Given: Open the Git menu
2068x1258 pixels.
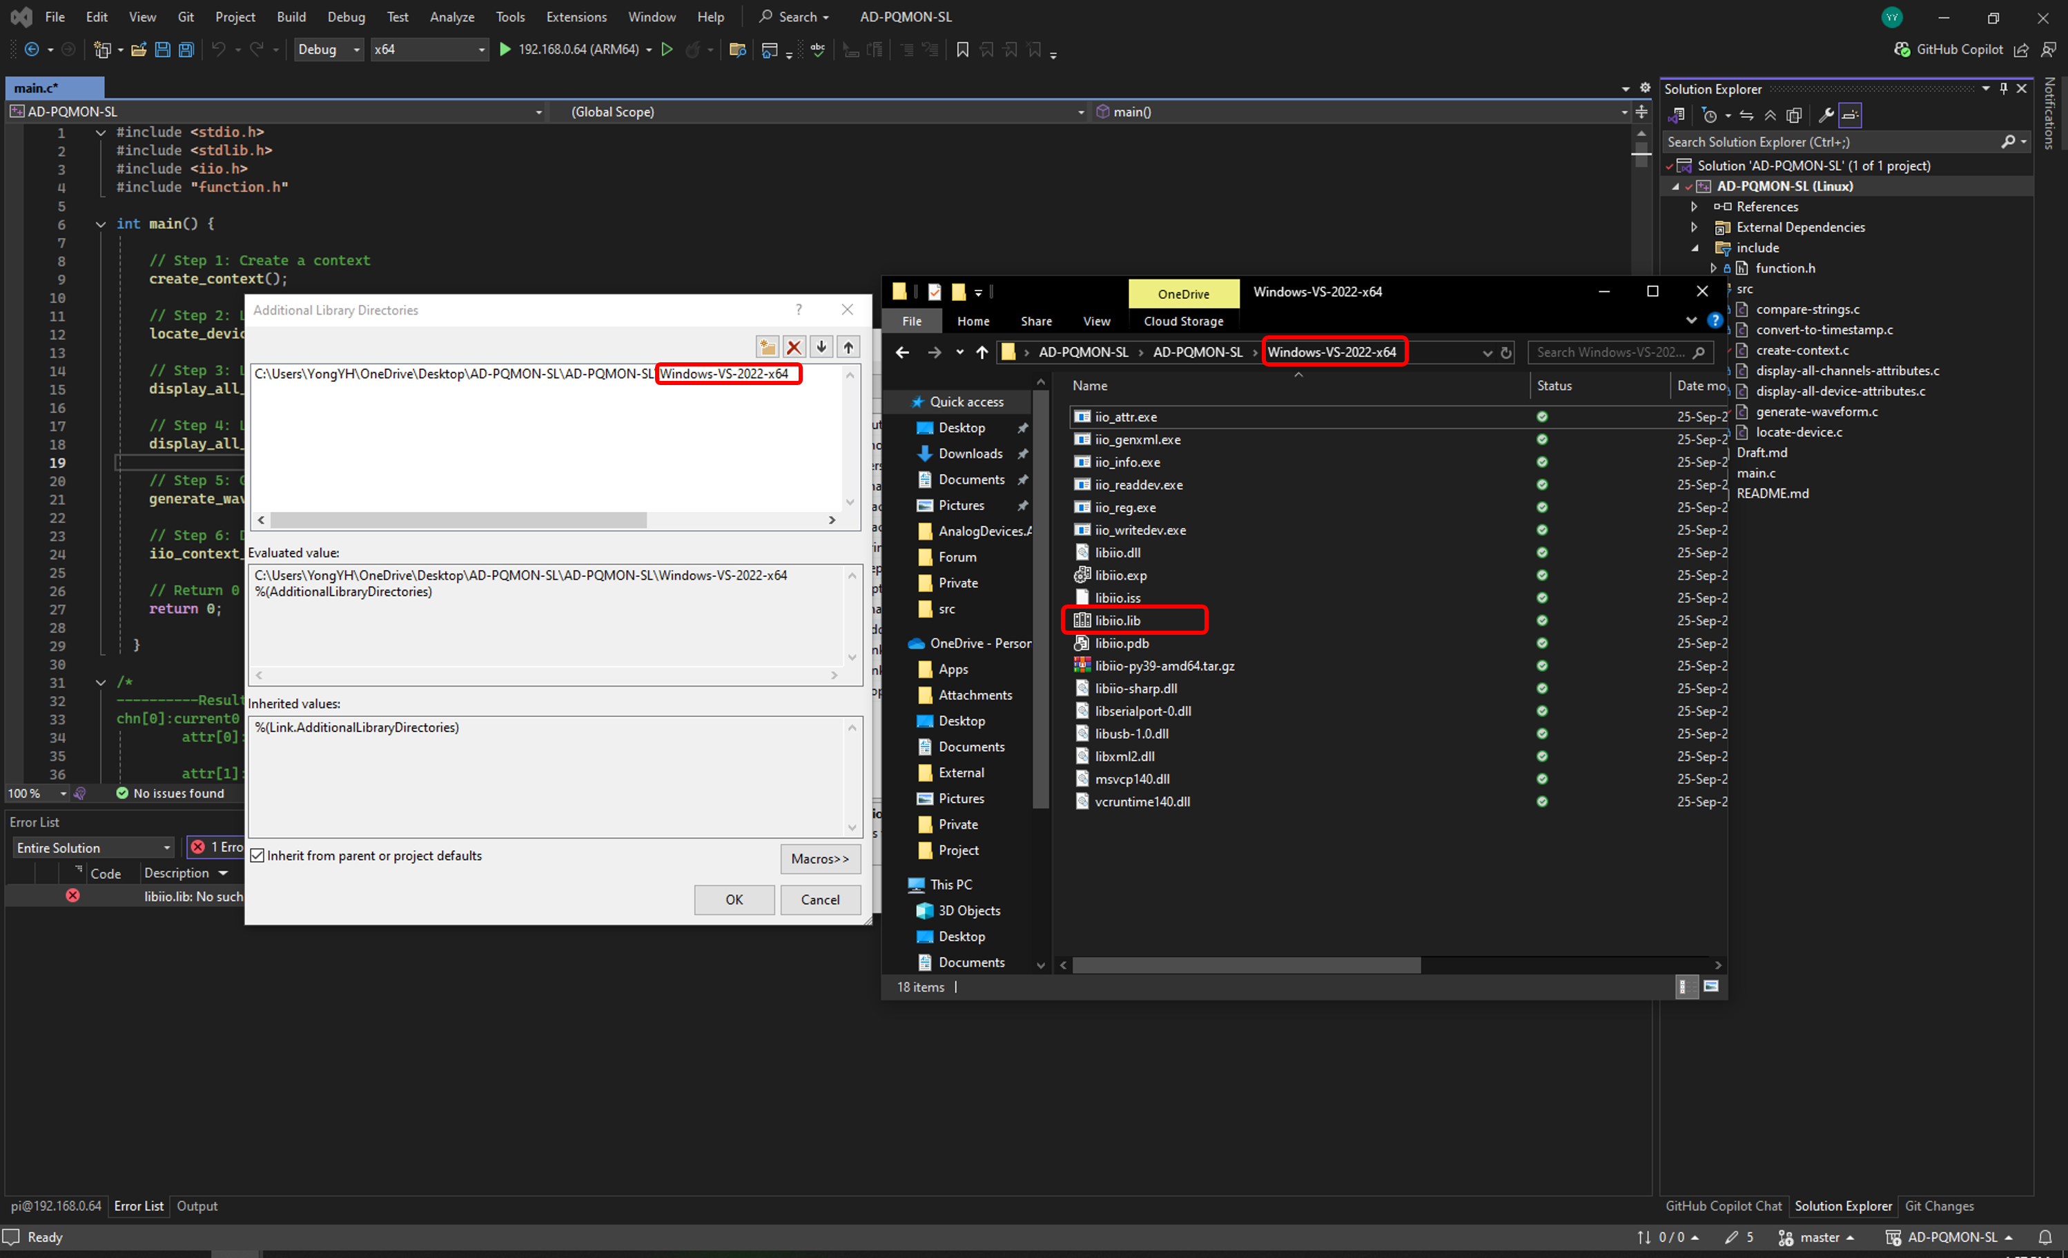Looking at the screenshot, I should (186, 17).
